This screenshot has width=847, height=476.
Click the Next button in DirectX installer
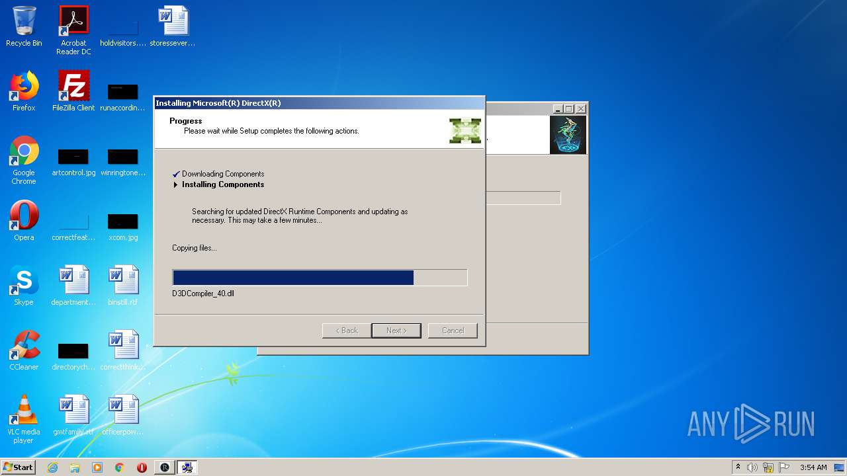[396, 331]
